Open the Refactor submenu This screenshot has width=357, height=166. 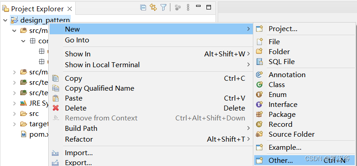[x=151, y=139]
